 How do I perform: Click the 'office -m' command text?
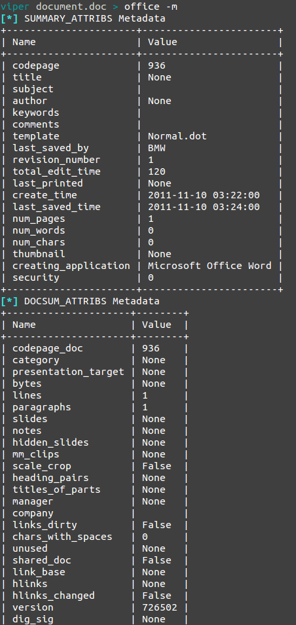(151, 7)
